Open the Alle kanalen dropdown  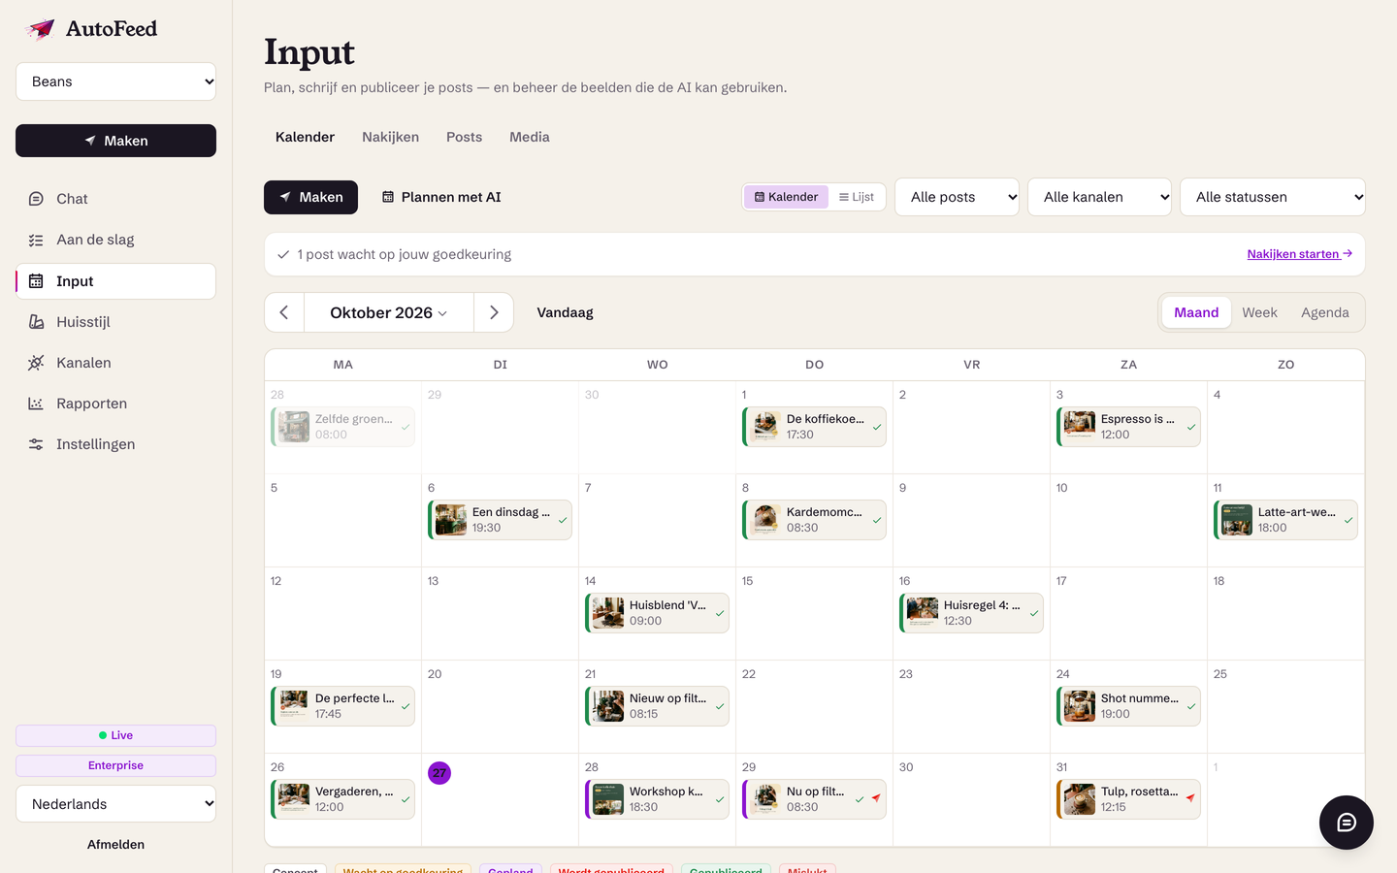[x=1099, y=197]
